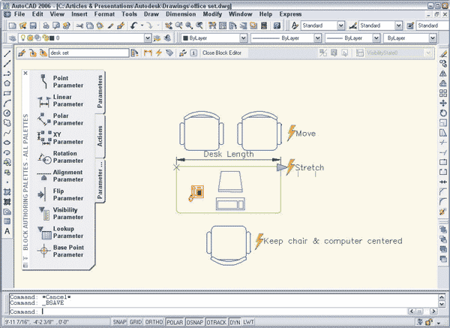Toggle ORTHO mode in status bar
450x328 pixels.
(x=154, y=322)
